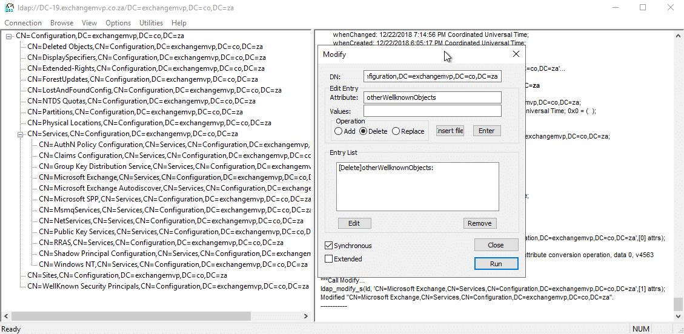The height and width of the screenshot is (334, 684).
Task: Remove the selected entry from Entry List
Action: pos(479,223)
